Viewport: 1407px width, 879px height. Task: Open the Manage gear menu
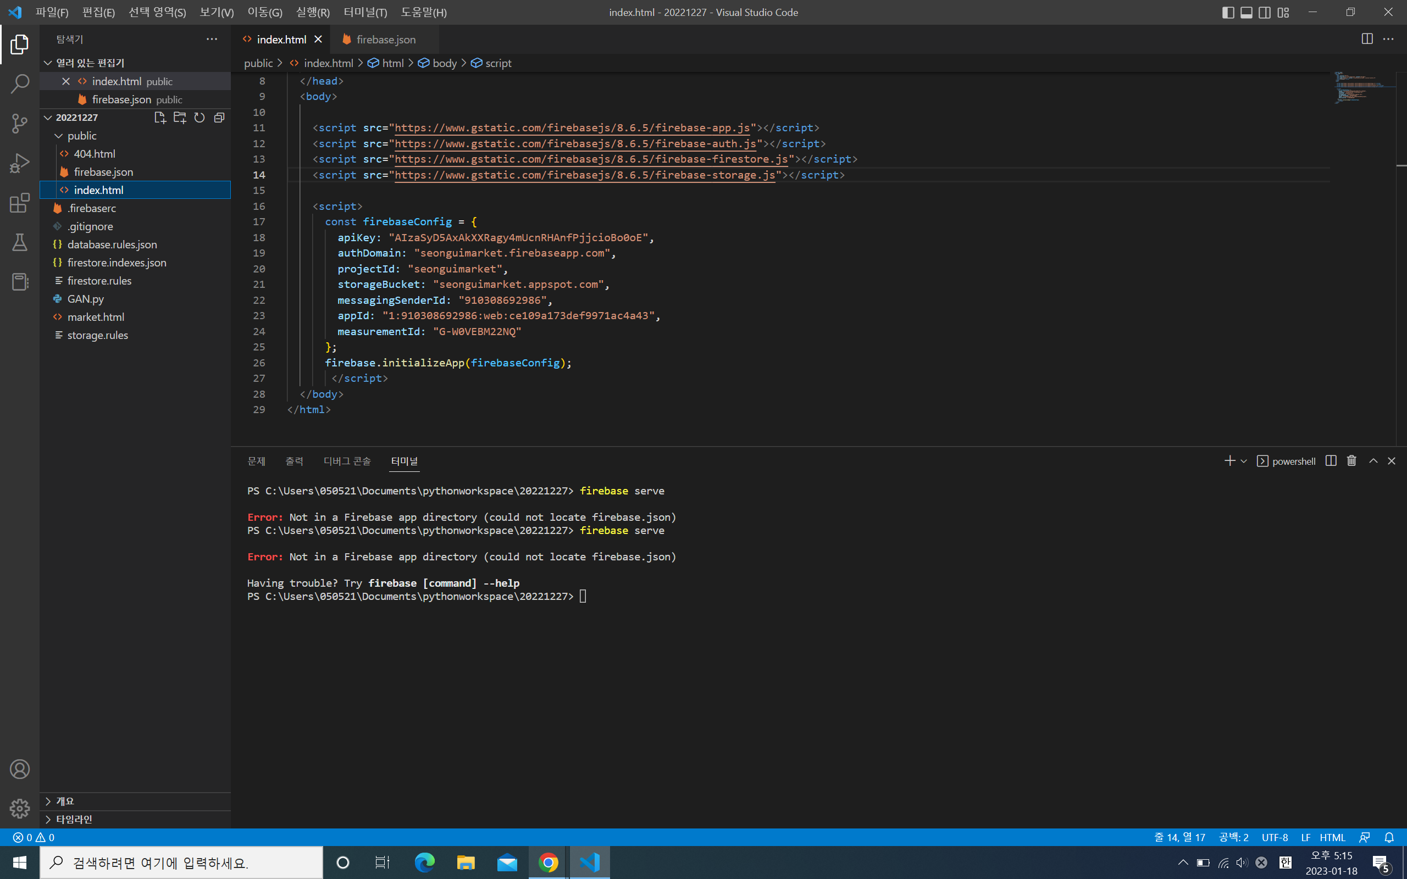(19, 808)
